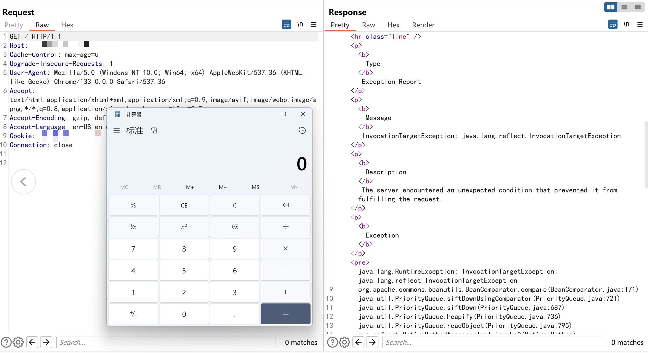Go to previous match in Request search

32,342
